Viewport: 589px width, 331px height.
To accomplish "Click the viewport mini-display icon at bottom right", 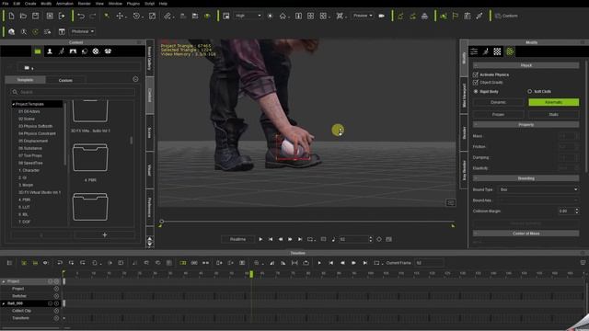I will click(451, 202).
